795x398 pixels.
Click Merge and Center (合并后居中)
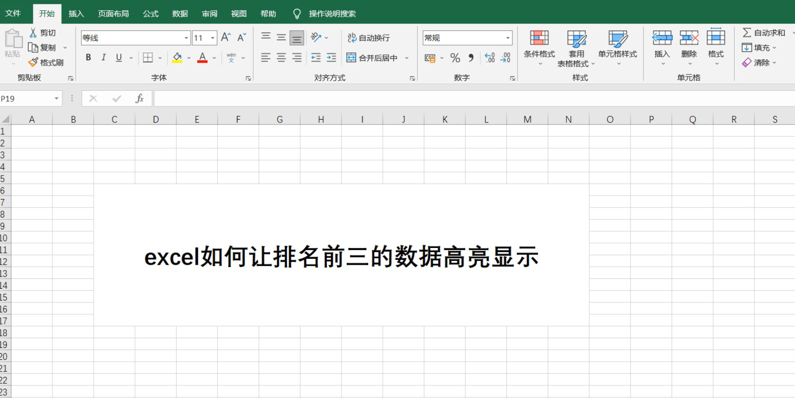click(x=372, y=58)
